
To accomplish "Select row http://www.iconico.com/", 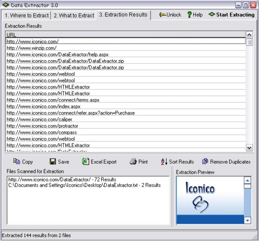I will [126, 41].
